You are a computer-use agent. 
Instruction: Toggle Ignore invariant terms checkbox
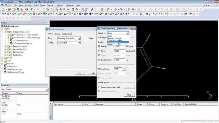click(x=99, y=91)
